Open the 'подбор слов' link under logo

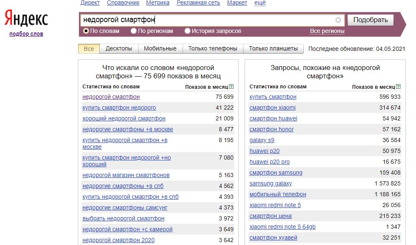[26, 34]
